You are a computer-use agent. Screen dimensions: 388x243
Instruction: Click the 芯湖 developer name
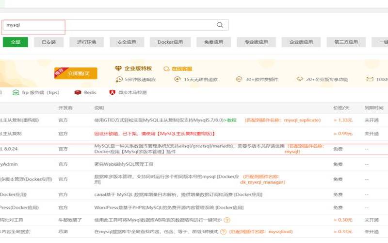(x=63, y=232)
